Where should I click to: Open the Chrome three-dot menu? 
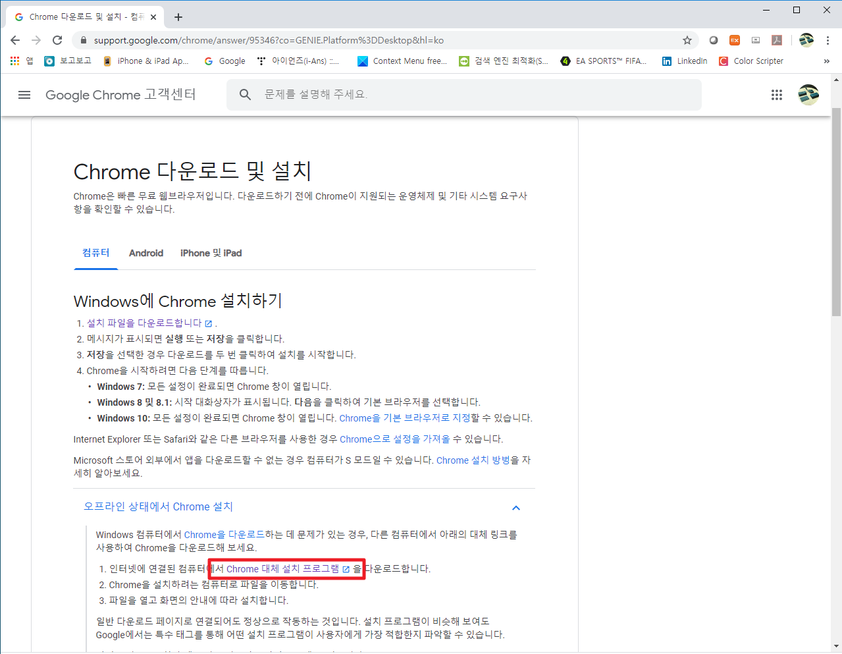(x=828, y=40)
